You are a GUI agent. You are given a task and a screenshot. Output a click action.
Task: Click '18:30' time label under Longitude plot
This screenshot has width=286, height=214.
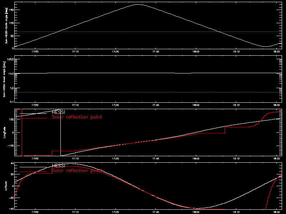tap(276, 158)
